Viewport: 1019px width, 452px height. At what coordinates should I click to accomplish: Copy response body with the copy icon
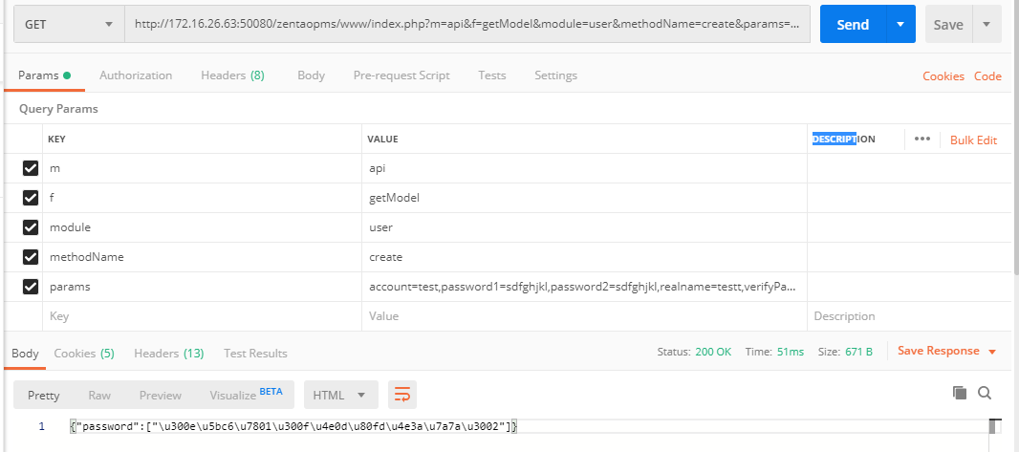960,393
